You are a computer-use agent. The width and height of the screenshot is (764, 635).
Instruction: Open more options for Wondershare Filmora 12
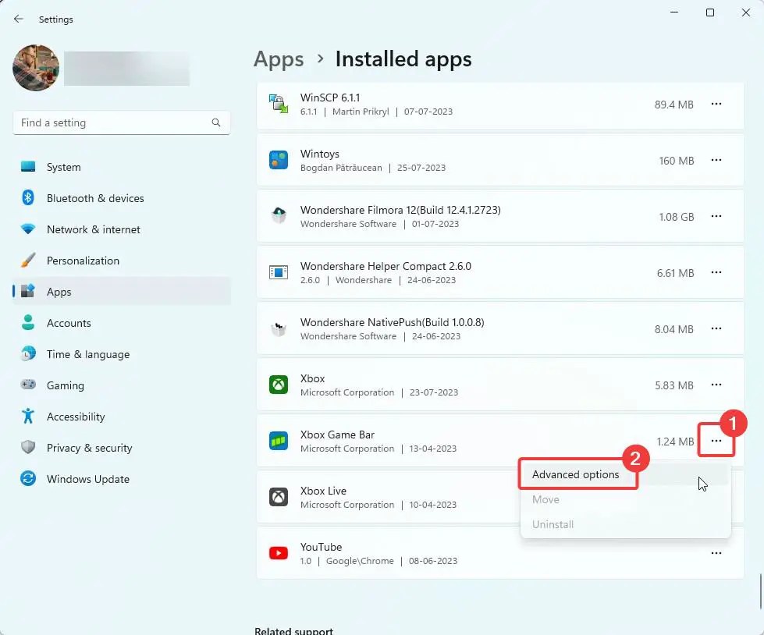(716, 216)
